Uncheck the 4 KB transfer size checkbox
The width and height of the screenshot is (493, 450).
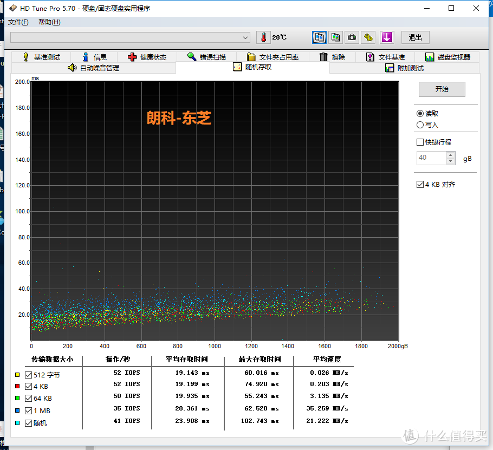28,386
